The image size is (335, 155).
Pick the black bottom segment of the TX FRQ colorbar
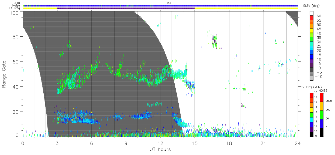coord(312,134)
